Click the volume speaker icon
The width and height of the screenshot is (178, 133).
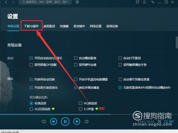coord(86,121)
